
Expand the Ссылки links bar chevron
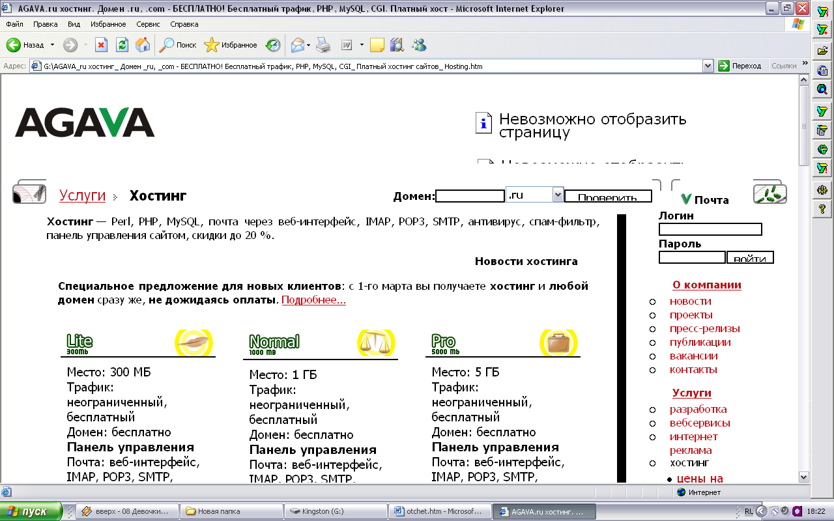click(x=805, y=63)
